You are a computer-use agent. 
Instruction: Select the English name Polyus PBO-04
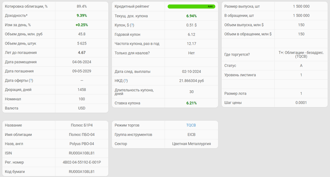tap(82, 144)
